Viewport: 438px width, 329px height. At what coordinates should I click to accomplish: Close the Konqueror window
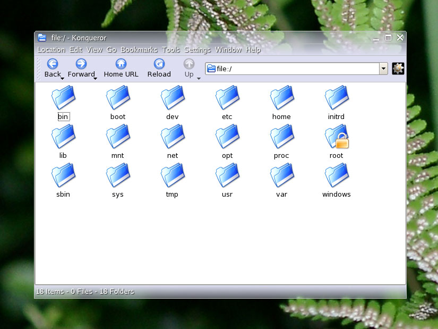(400, 38)
